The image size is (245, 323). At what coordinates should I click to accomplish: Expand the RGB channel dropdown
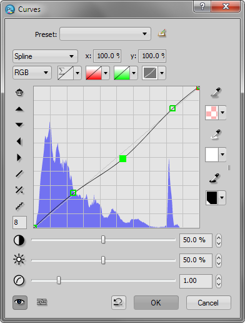(32, 73)
